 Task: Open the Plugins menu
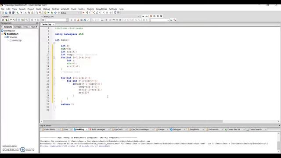[90, 9]
